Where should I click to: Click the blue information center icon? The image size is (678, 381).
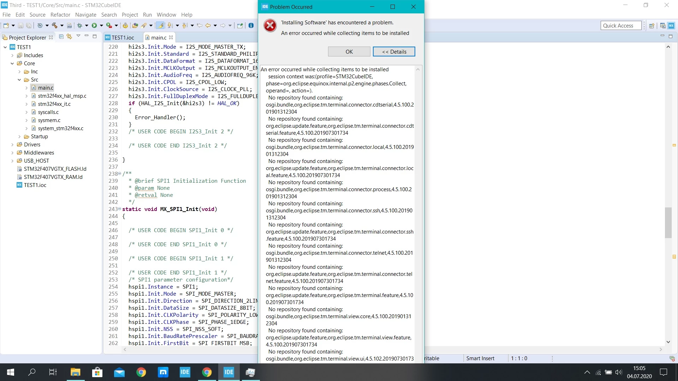coord(251,25)
